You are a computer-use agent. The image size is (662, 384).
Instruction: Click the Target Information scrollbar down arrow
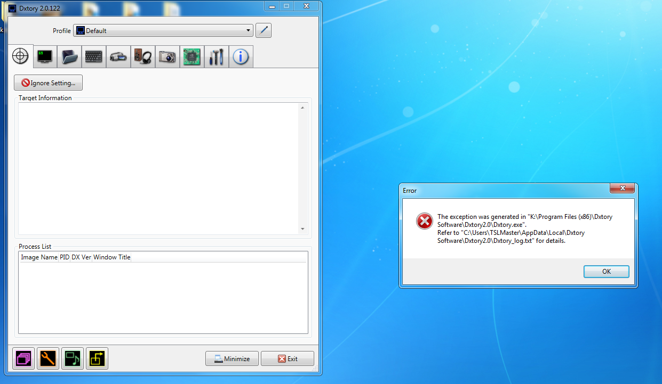pyautogui.click(x=302, y=229)
